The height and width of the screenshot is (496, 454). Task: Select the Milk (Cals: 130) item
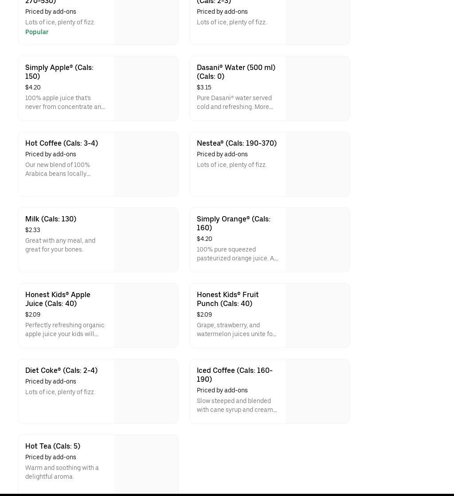(x=51, y=219)
